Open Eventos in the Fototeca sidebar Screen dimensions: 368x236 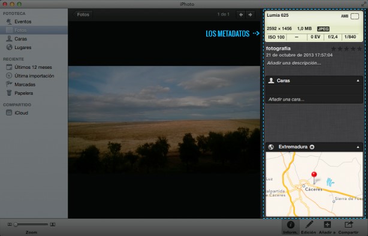click(x=34, y=22)
